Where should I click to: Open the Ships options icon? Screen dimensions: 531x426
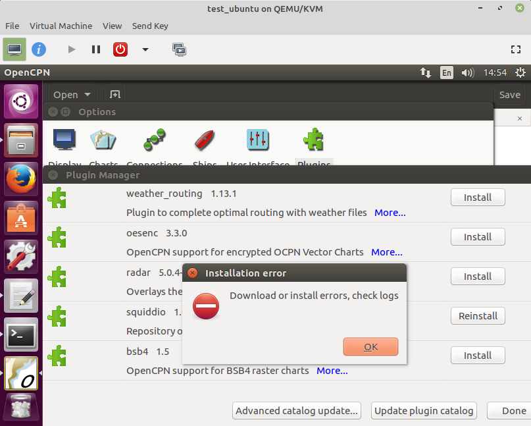(x=204, y=140)
